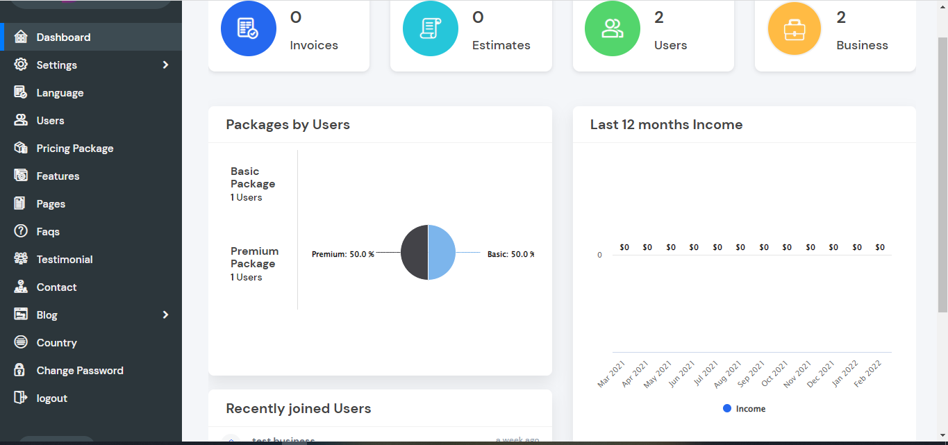The width and height of the screenshot is (948, 445).
Task: Click the vertical page scrollbar
Action: (x=942, y=174)
